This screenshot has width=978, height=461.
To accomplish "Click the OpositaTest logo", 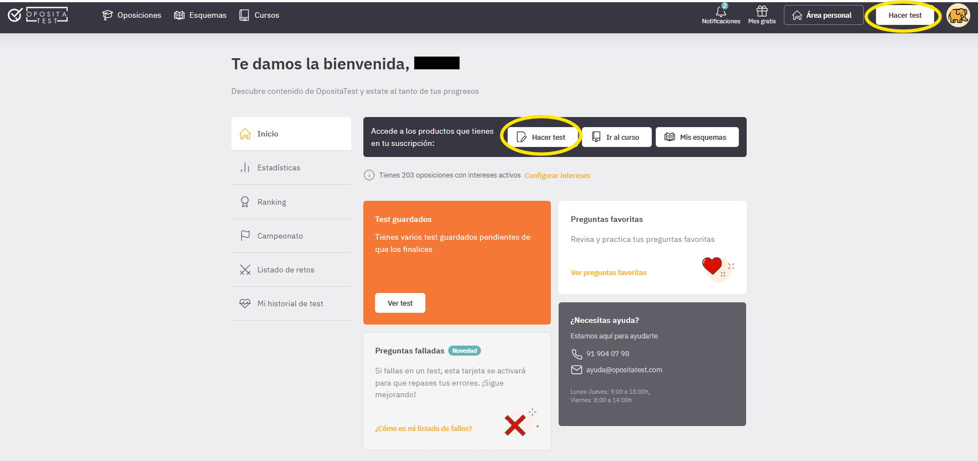I will [38, 15].
